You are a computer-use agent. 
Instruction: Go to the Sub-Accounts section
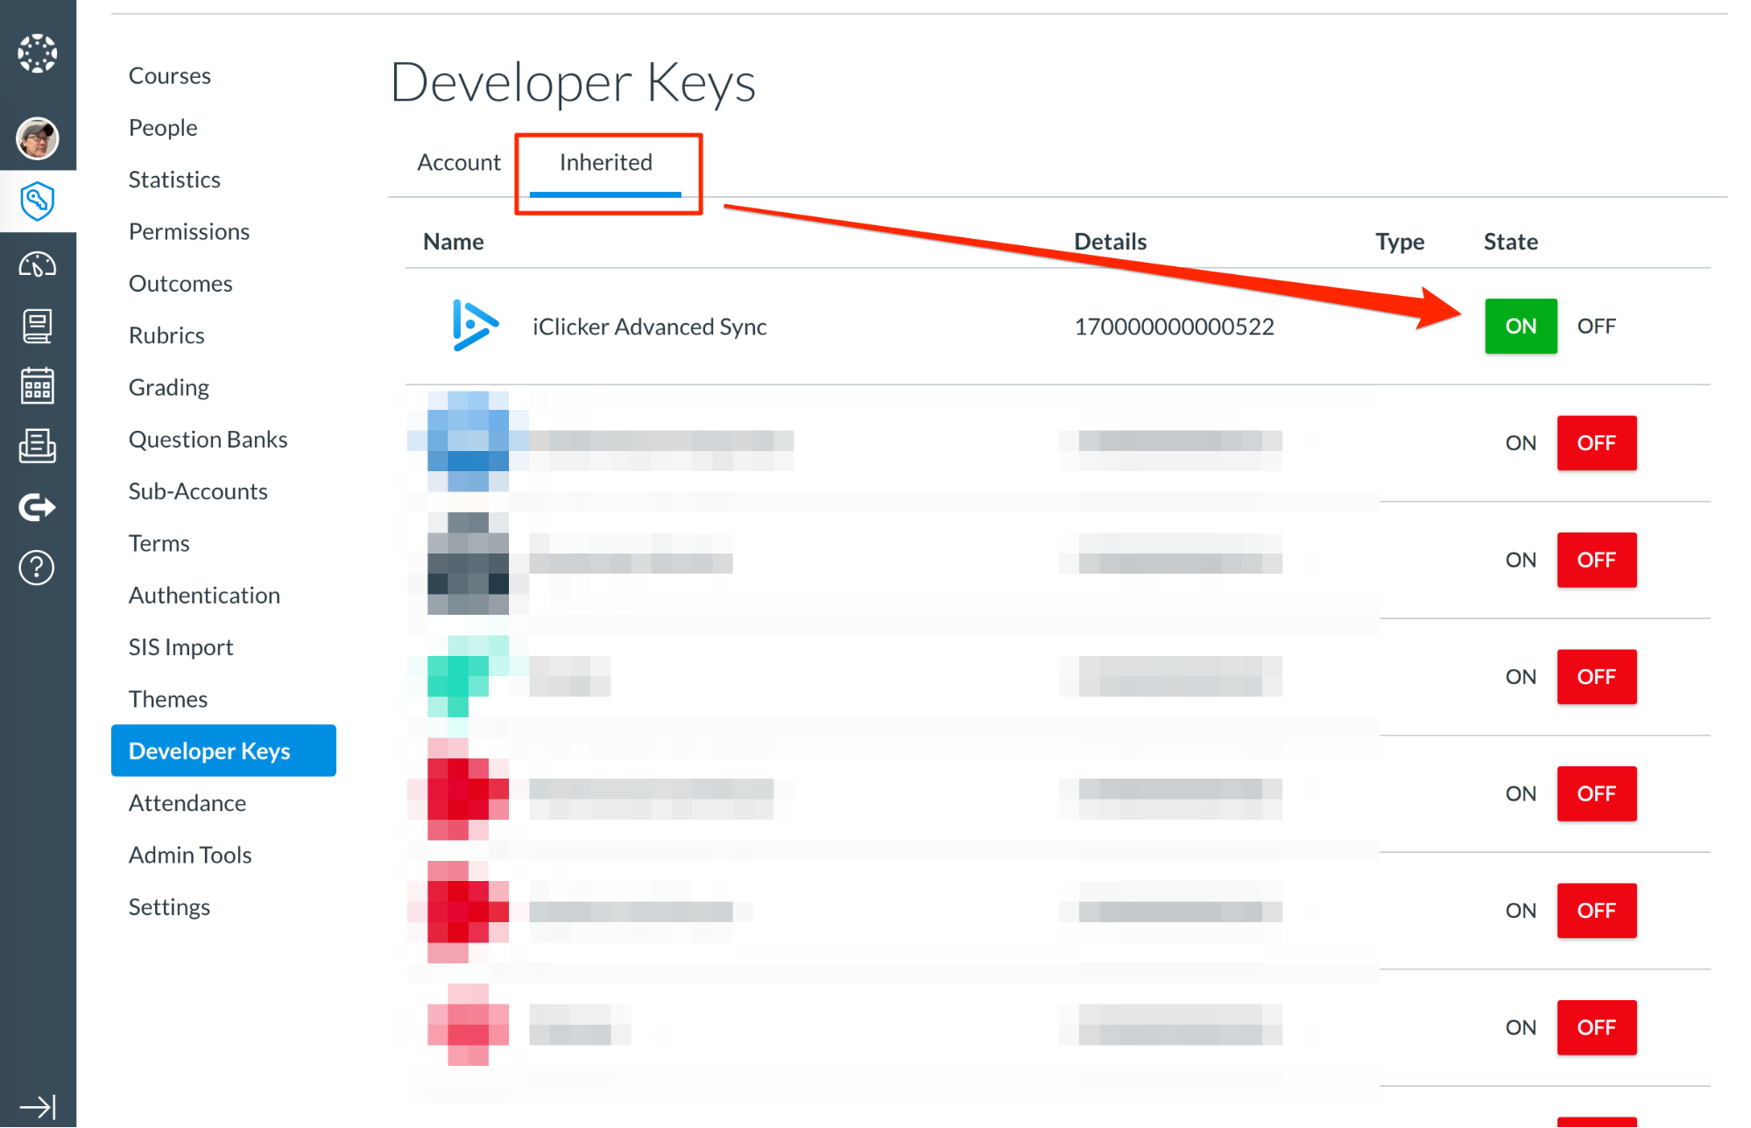198,490
